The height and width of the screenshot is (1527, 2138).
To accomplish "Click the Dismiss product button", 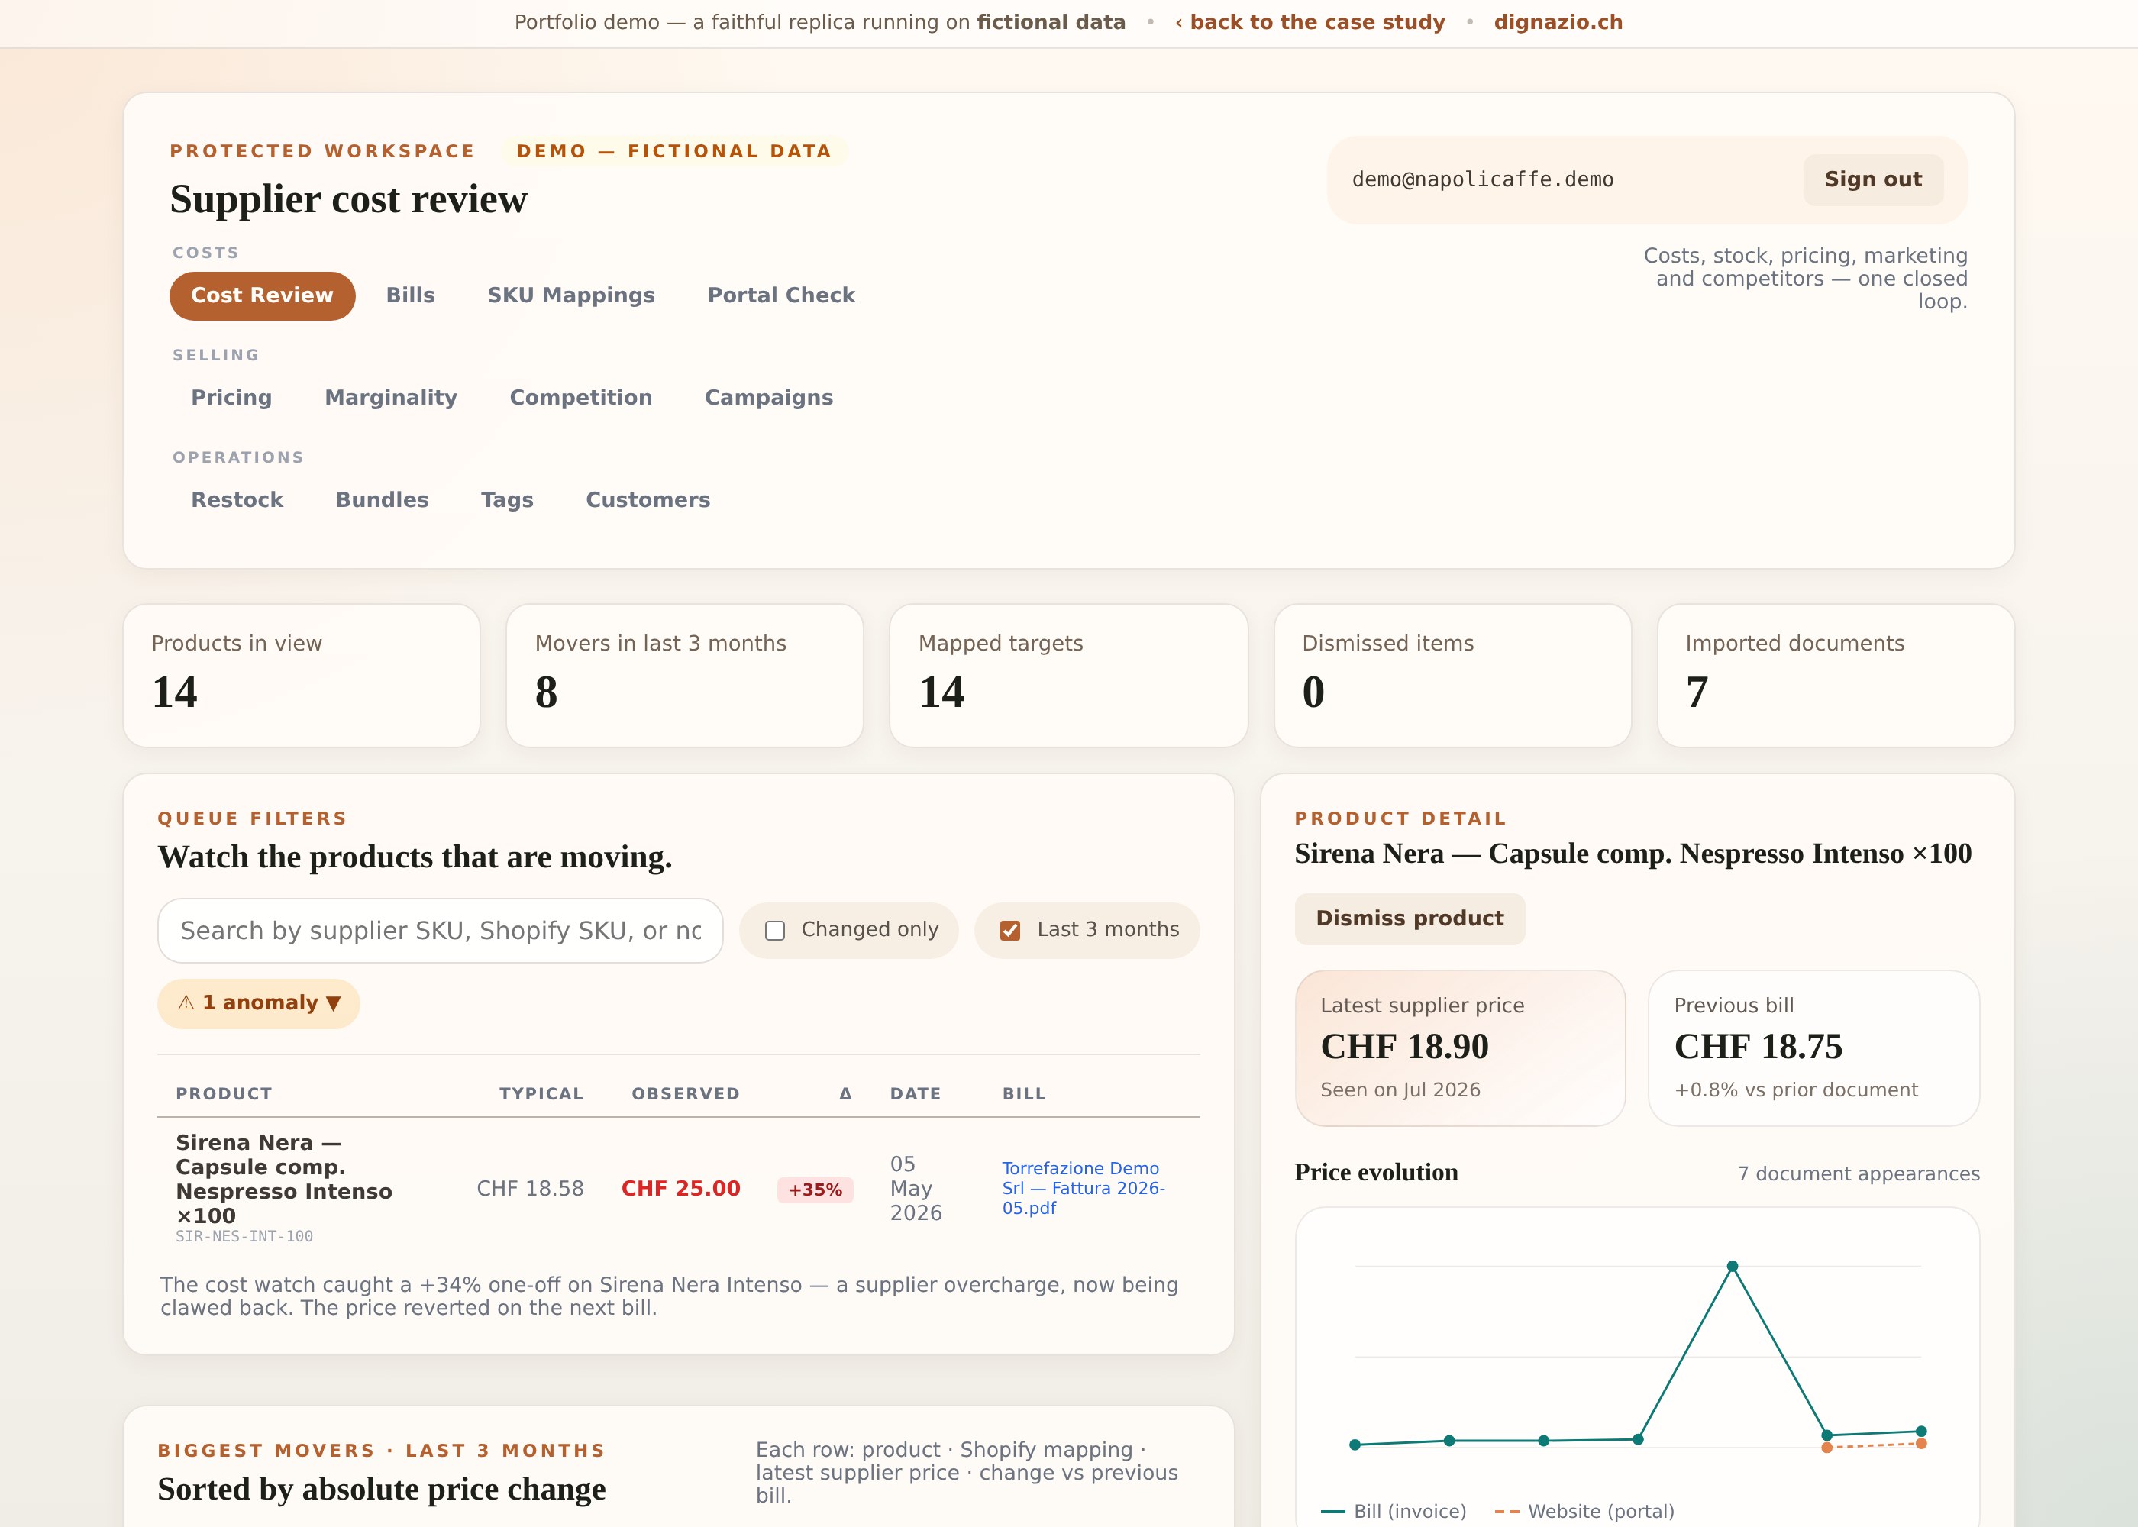I will click(x=1410, y=918).
